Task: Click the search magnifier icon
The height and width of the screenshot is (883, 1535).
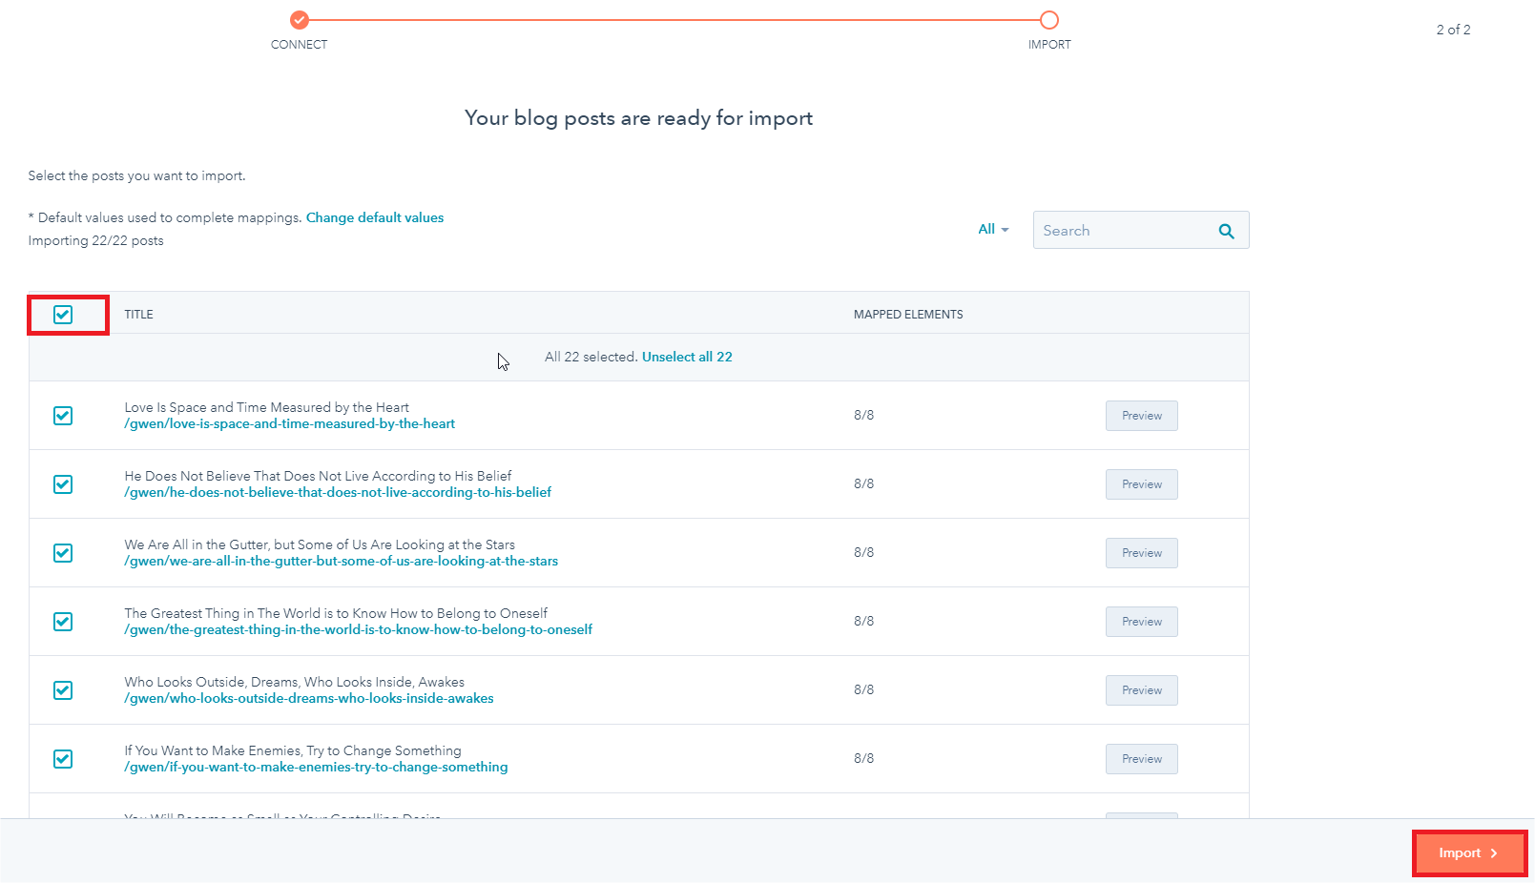Action: pyautogui.click(x=1226, y=231)
